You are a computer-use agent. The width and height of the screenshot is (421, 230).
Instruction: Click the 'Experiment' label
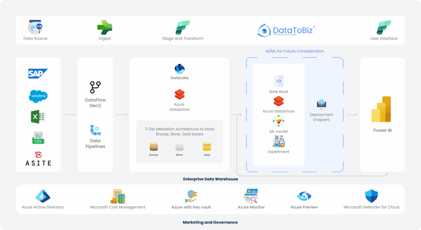[x=278, y=152]
